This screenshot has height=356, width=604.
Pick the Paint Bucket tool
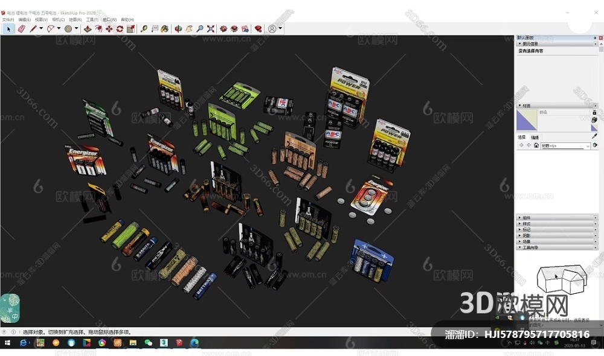(x=165, y=29)
